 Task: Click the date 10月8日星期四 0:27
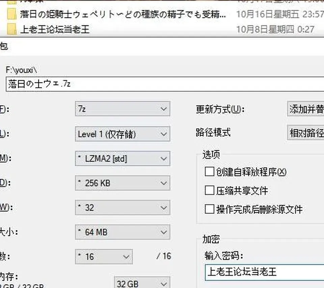coord(275,29)
